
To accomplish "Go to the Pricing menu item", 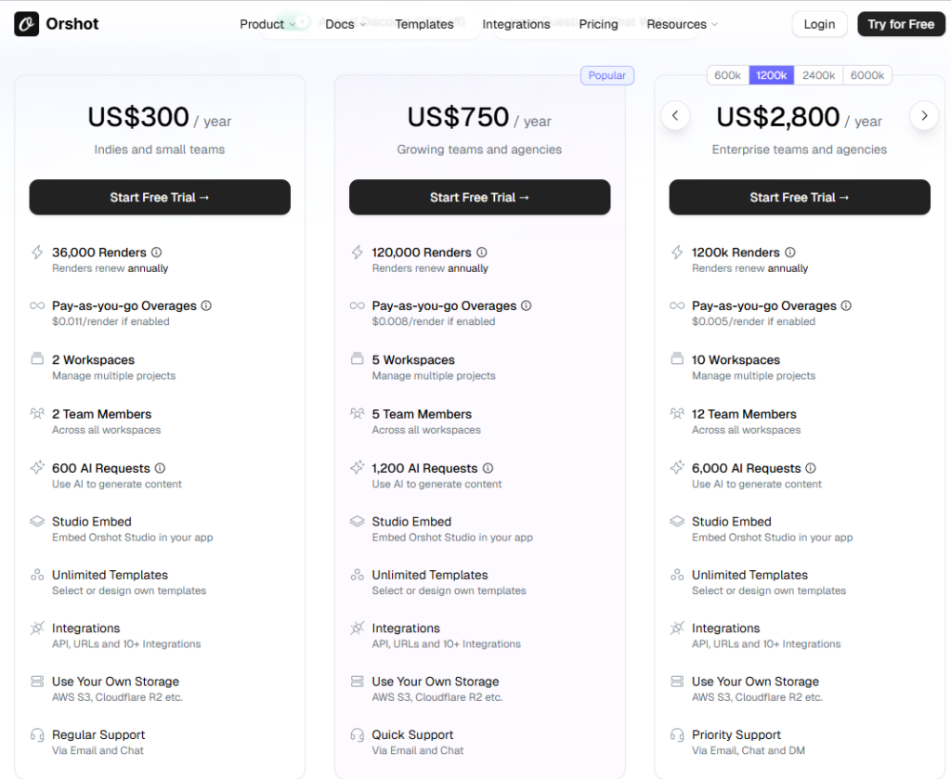I will coord(598,24).
